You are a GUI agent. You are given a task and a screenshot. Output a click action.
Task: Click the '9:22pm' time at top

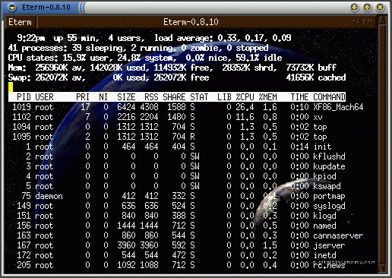coord(31,38)
